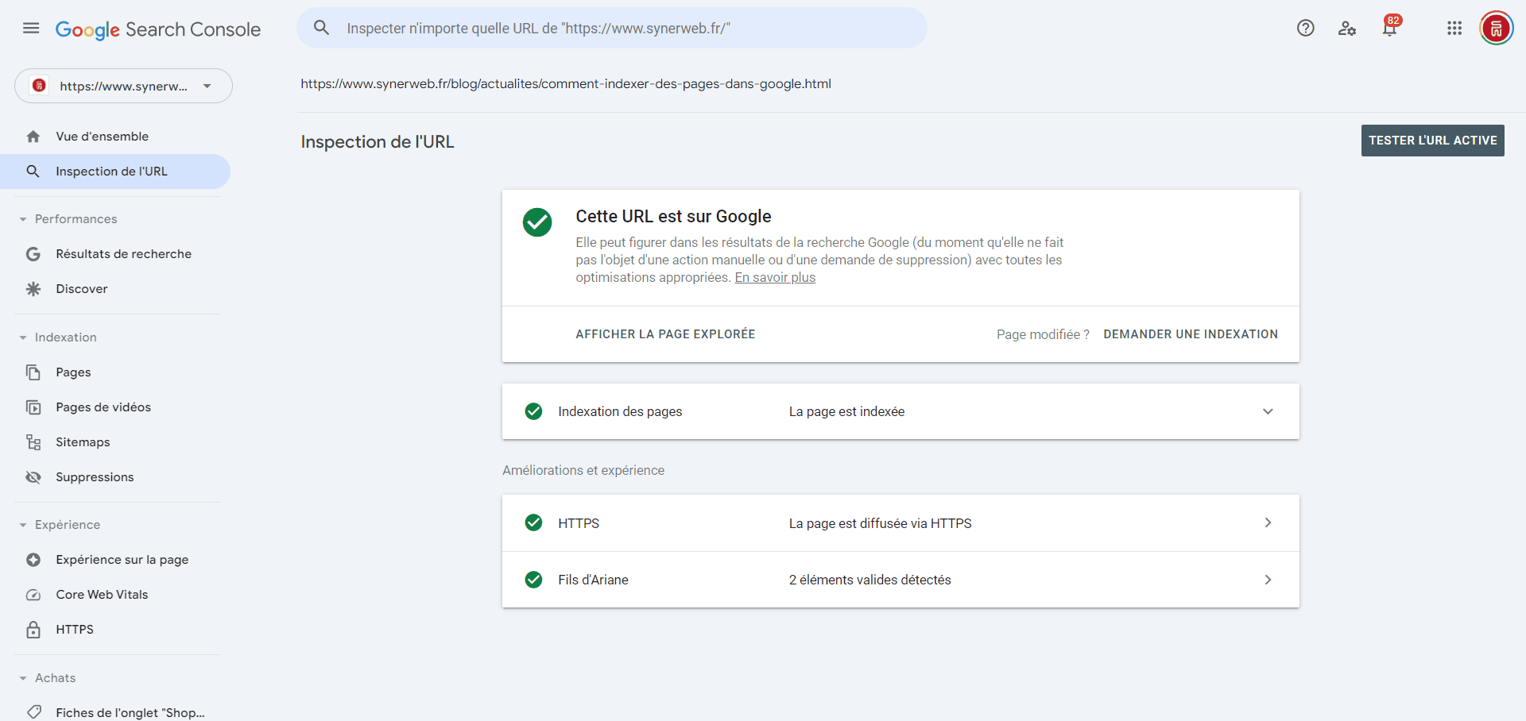The image size is (1526, 721).
Task: Open Fils d'Ariane details right chevron
Action: (x=1268, y=580)
